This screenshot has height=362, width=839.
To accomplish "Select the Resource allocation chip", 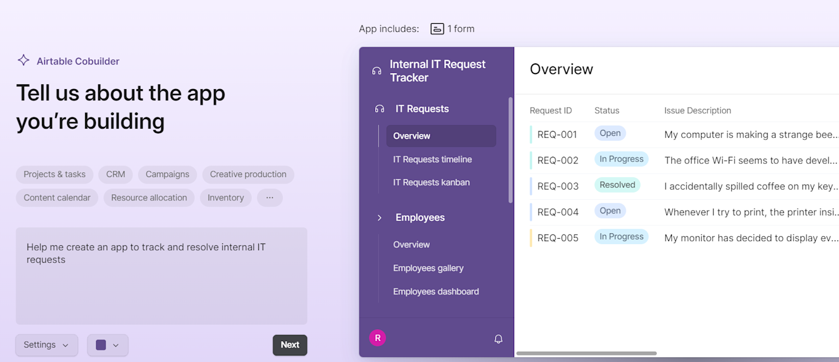I will 149,197.
